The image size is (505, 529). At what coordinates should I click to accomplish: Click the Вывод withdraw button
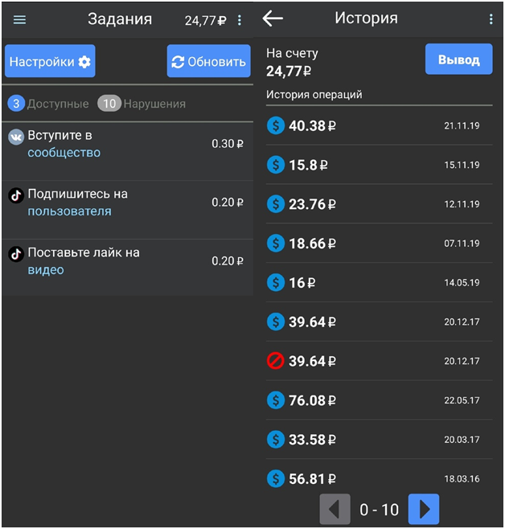click(x=459, y=59)
